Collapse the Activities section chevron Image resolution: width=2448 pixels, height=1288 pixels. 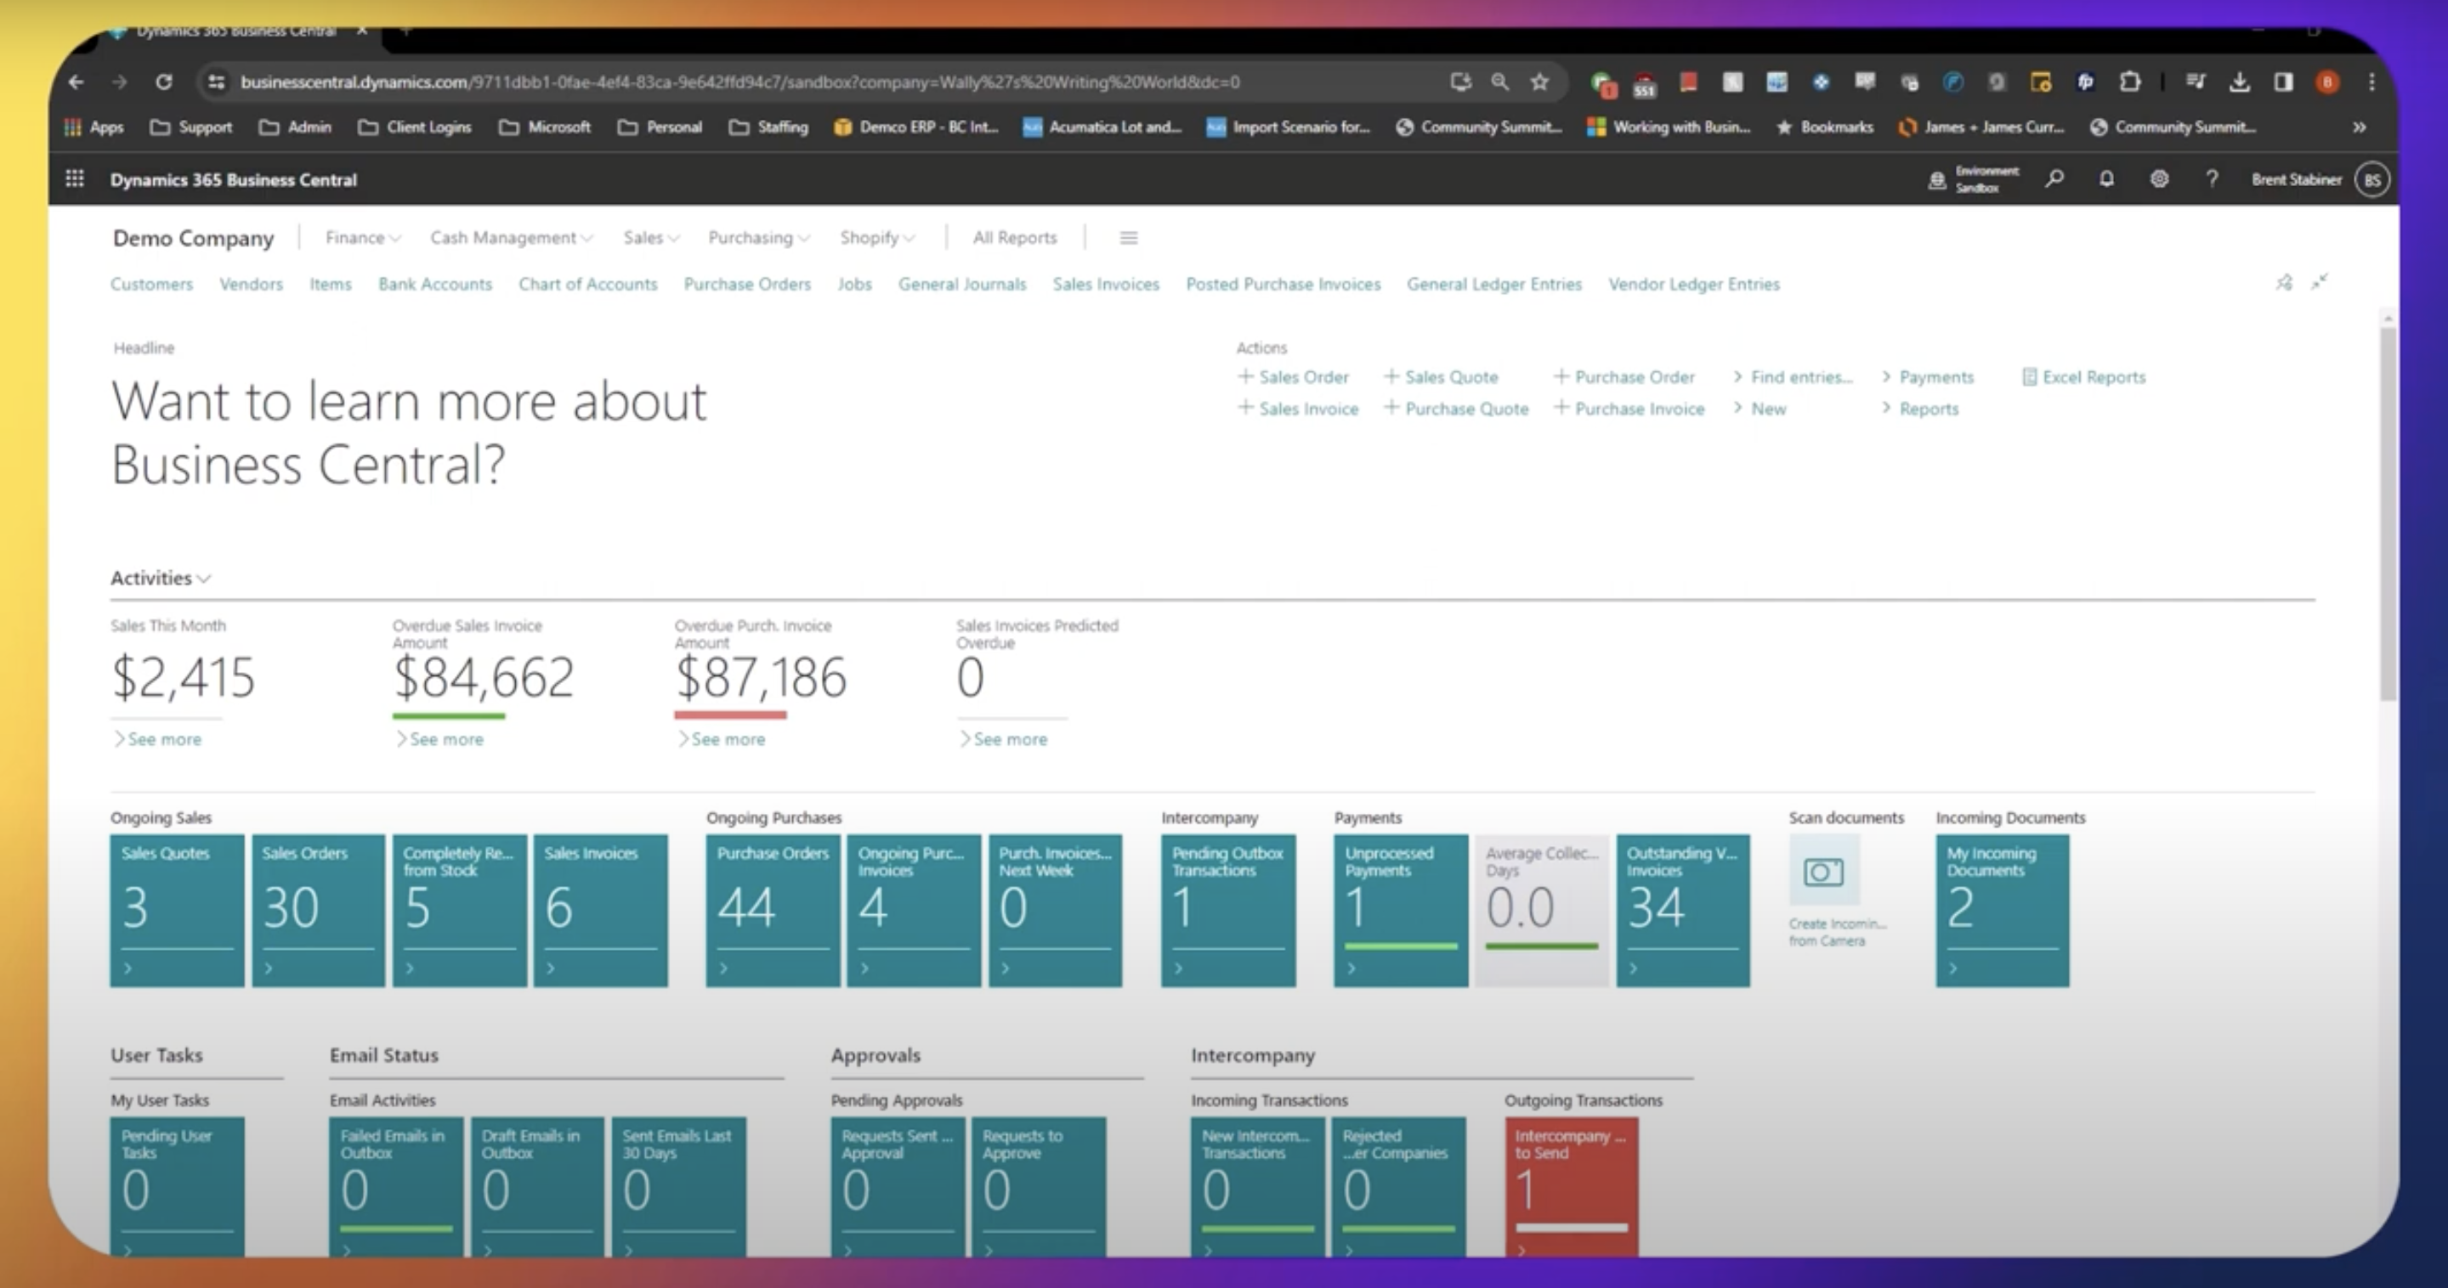[204, 579]
